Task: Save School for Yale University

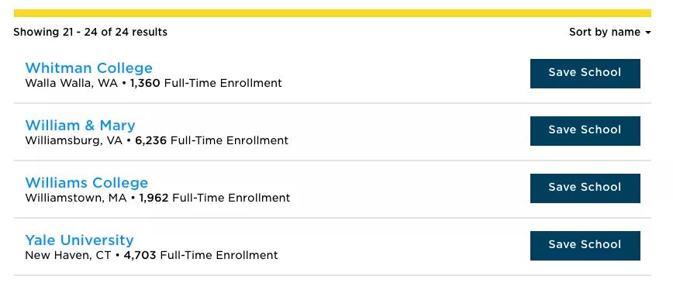Action: (x=585, y=246)
